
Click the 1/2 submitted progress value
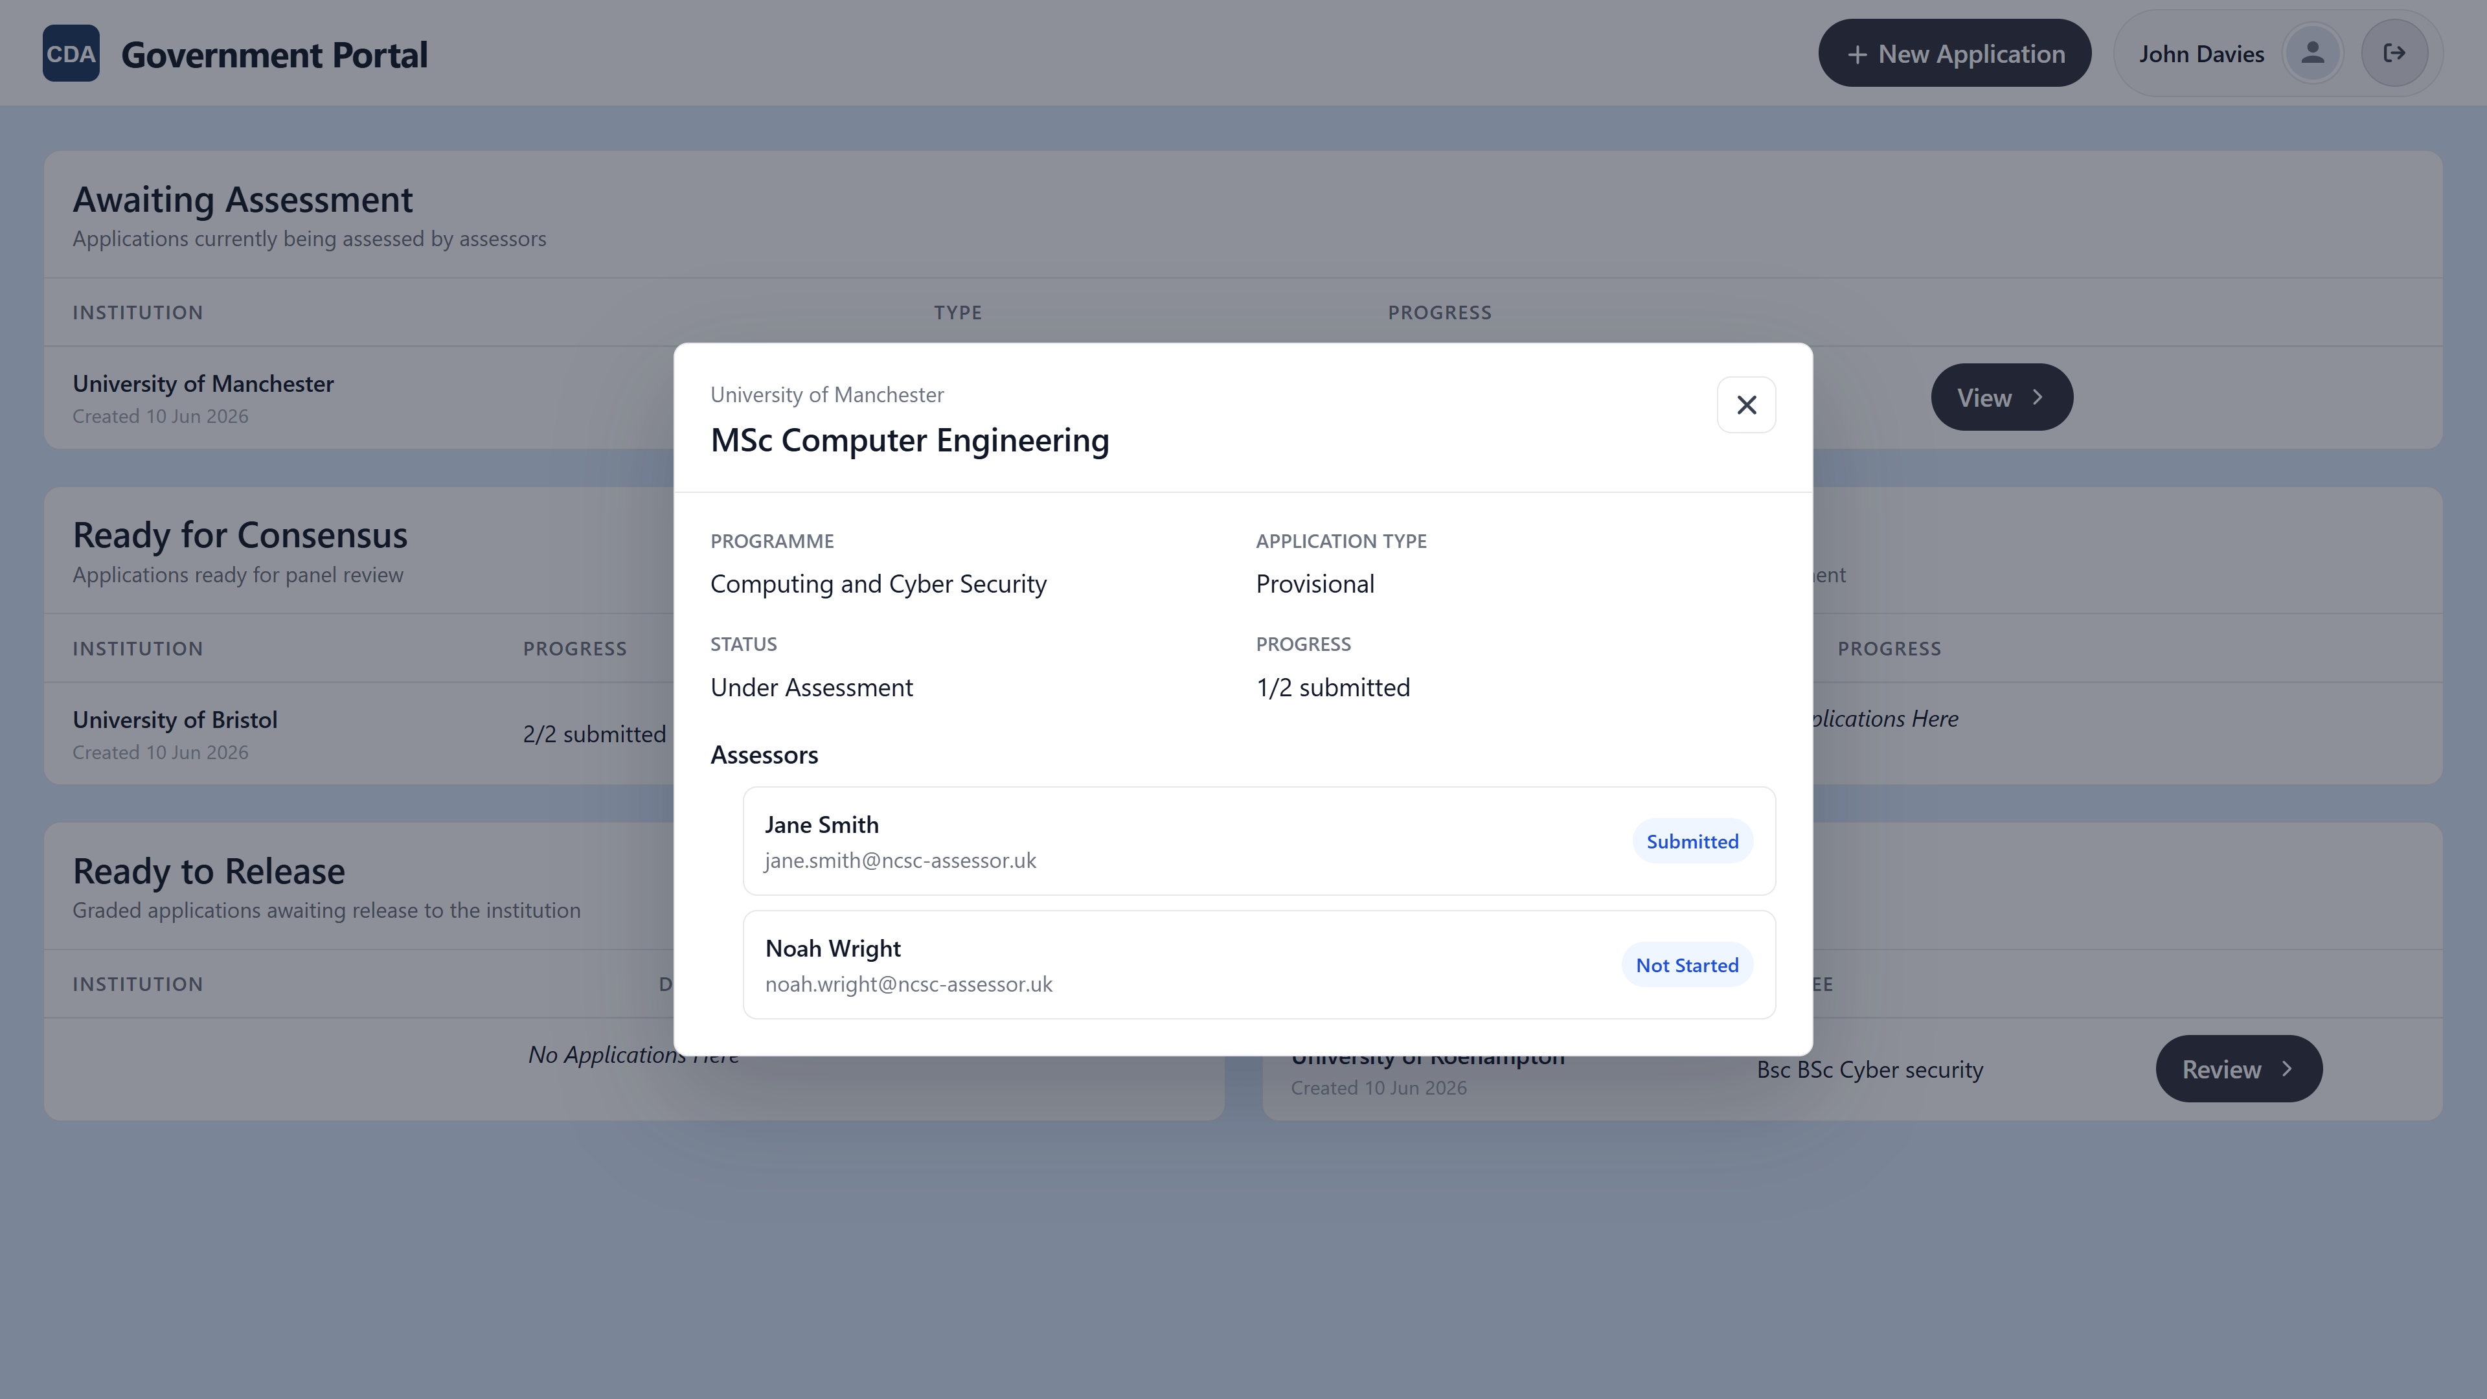[1332, 687]
